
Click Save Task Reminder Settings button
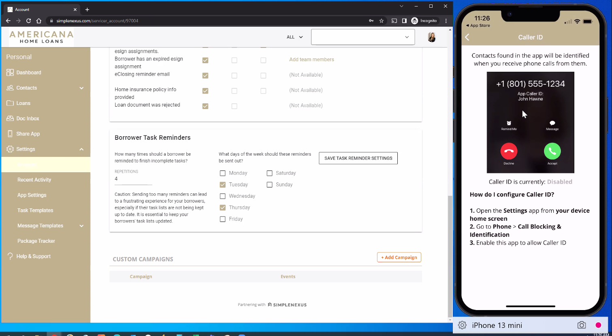tap(358, 158)
